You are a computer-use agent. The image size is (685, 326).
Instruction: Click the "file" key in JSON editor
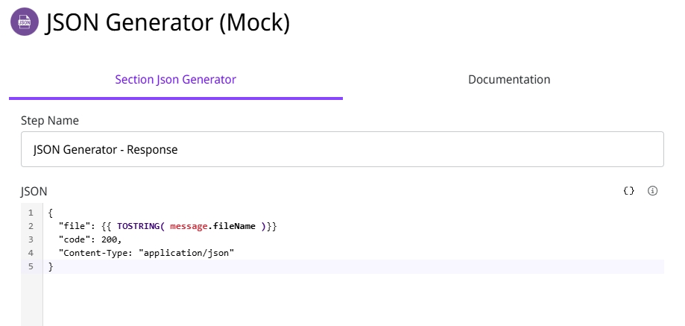click(73, 226)
